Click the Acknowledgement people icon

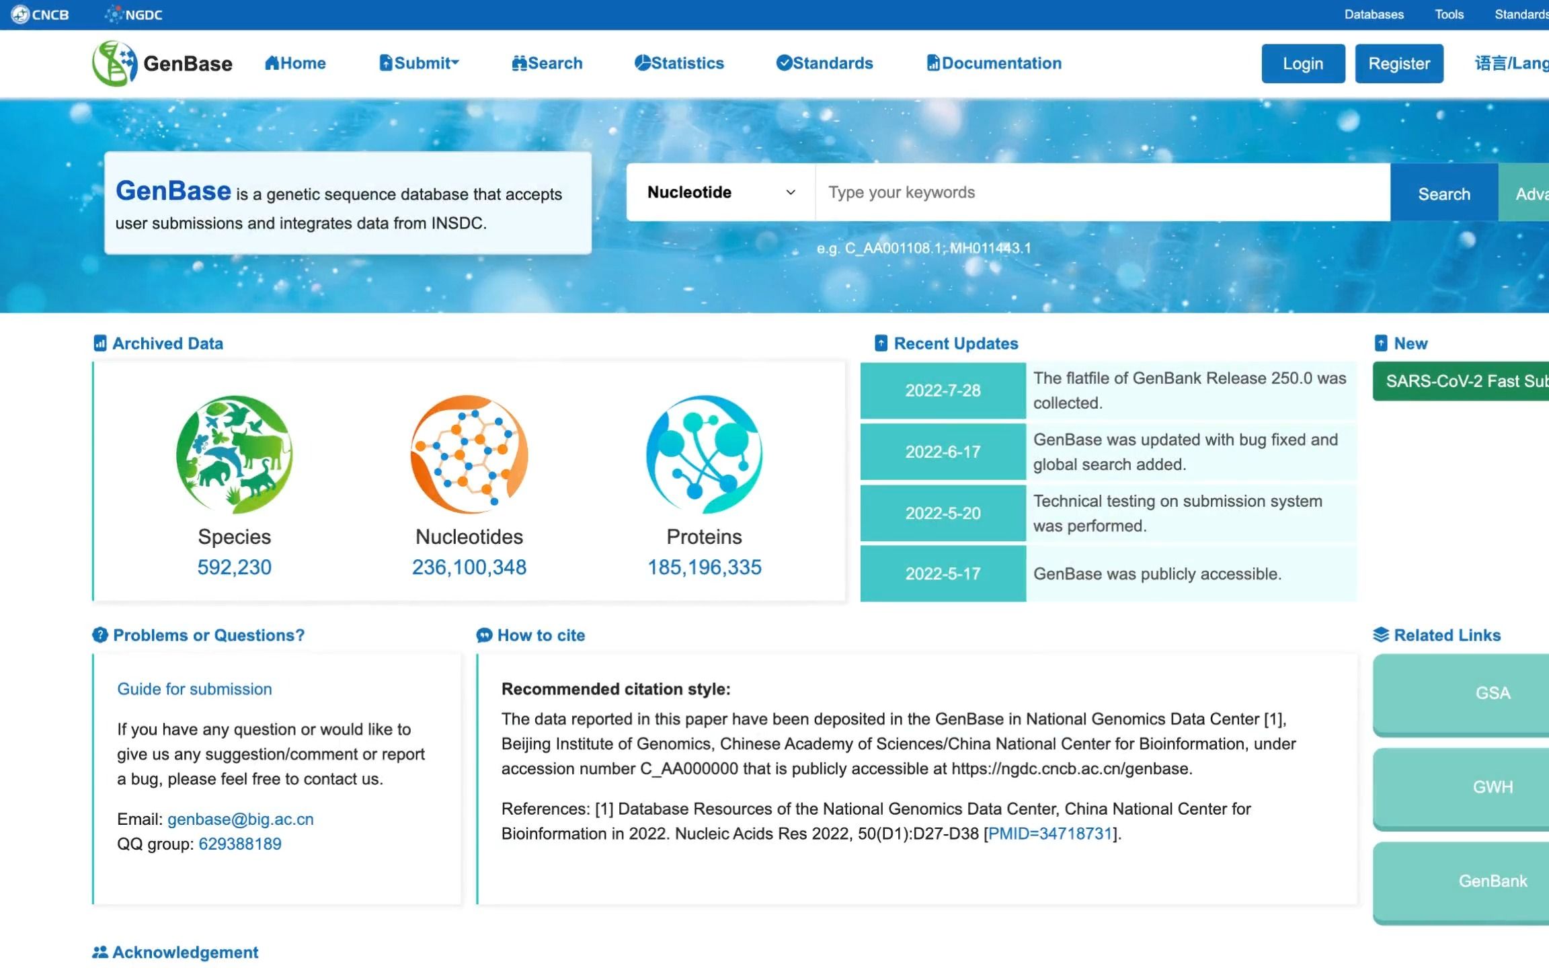click(x=100, y=953)
